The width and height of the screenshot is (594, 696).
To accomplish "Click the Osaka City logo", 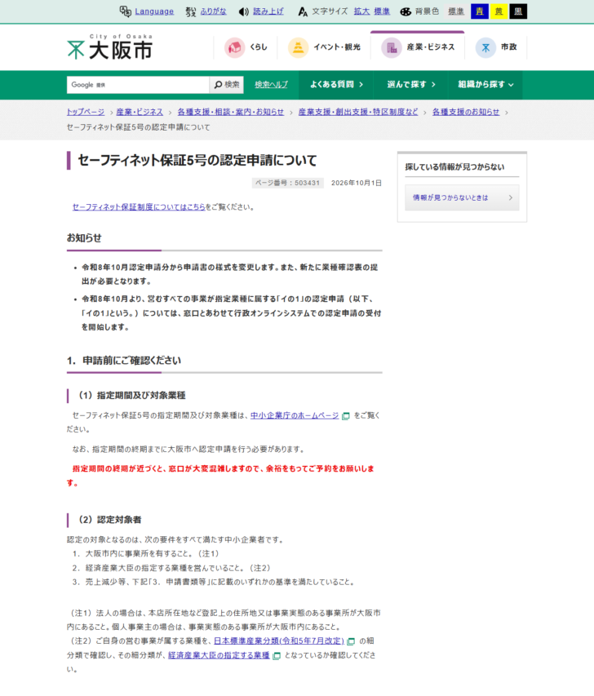I will coord(109,47).
